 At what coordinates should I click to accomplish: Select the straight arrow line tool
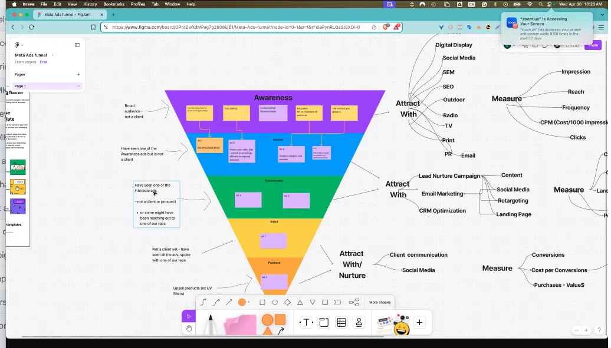coord(229,302)
